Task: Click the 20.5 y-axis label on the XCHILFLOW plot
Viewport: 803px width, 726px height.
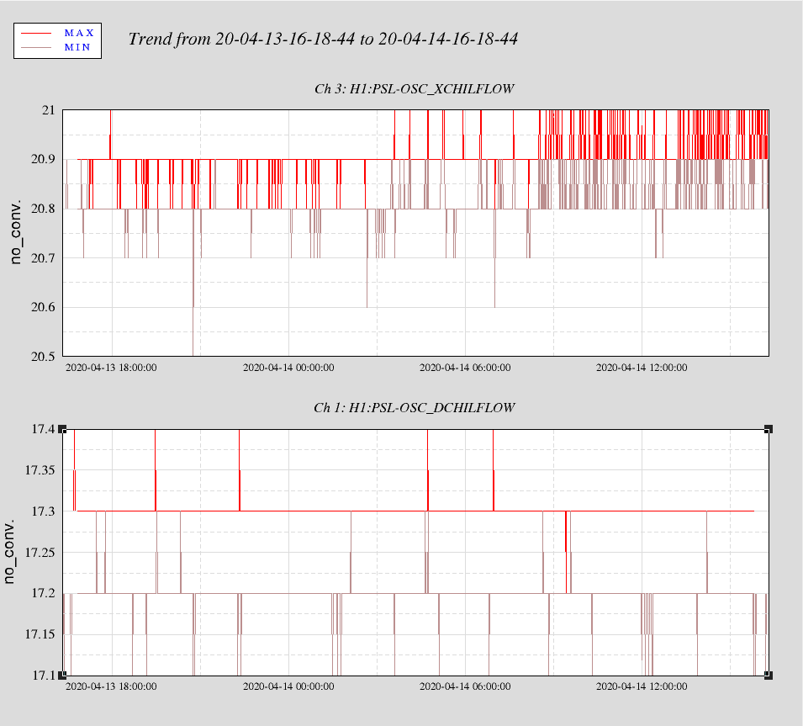Action: tap(43, 357)
